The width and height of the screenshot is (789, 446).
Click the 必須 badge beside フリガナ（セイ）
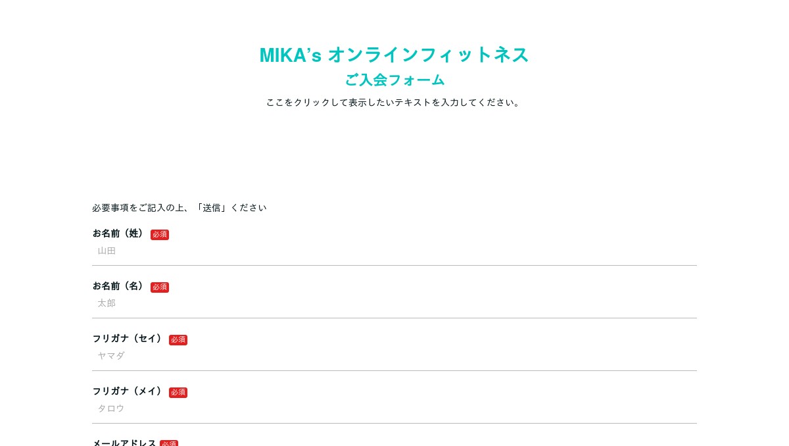178,339
